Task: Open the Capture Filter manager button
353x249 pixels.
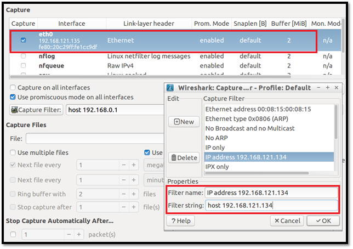Action: coord(36,110)
